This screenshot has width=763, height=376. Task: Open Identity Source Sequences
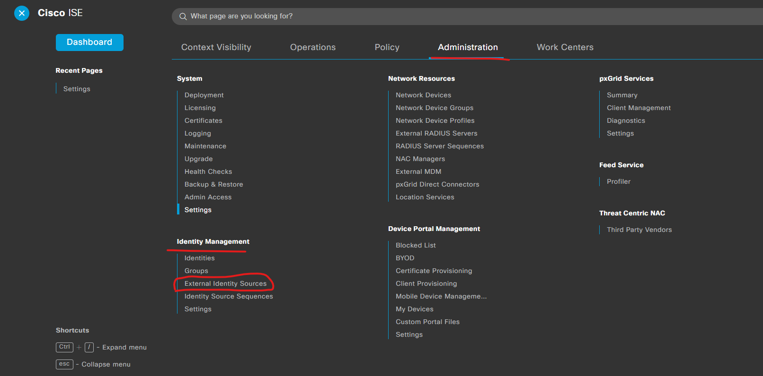[x=229, y=296]
